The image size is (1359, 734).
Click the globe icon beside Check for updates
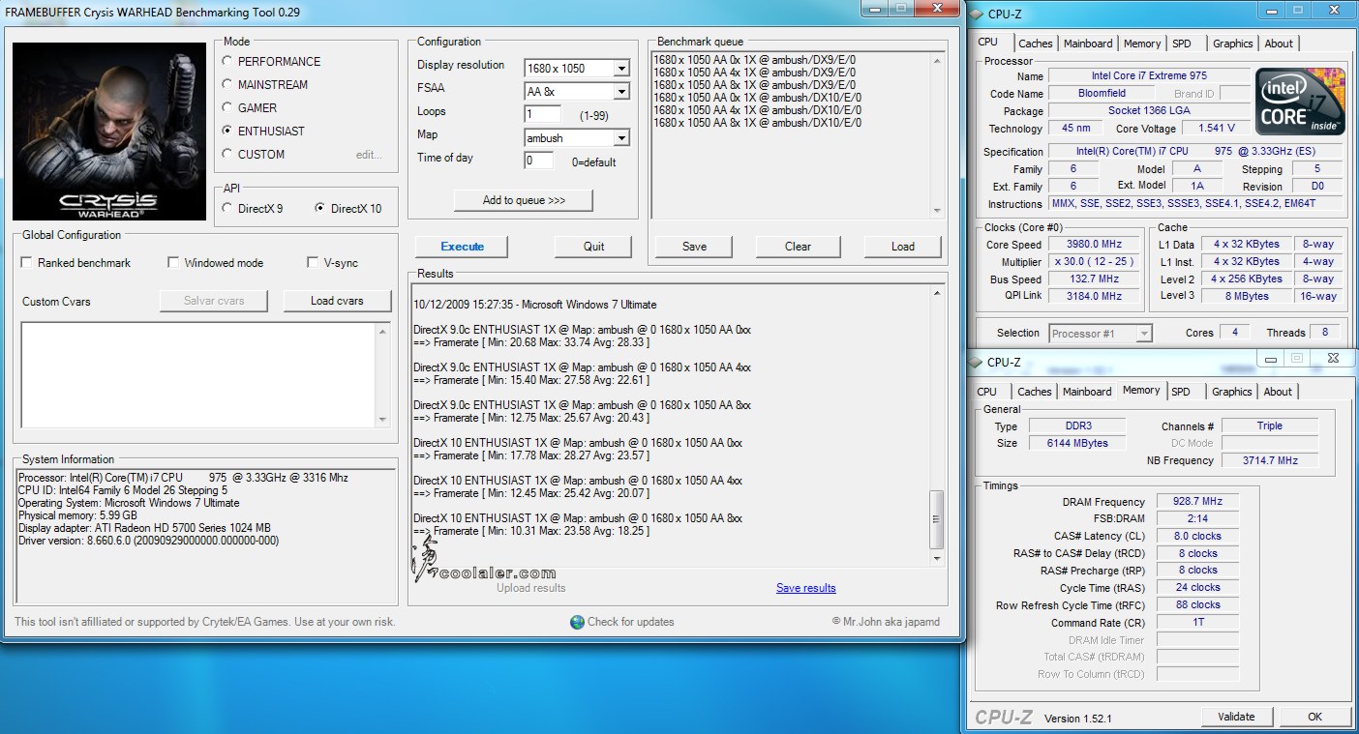[577, 622]
